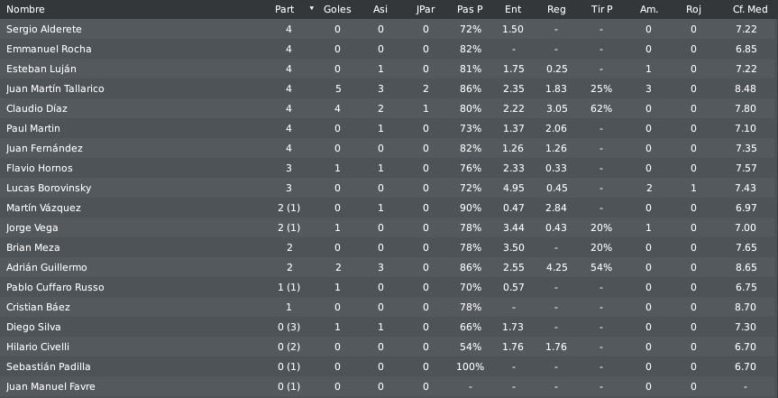Viewport: 778px width, 398px height.
Task: Sort by the Asi column header
Action: (x=380, y=9)
